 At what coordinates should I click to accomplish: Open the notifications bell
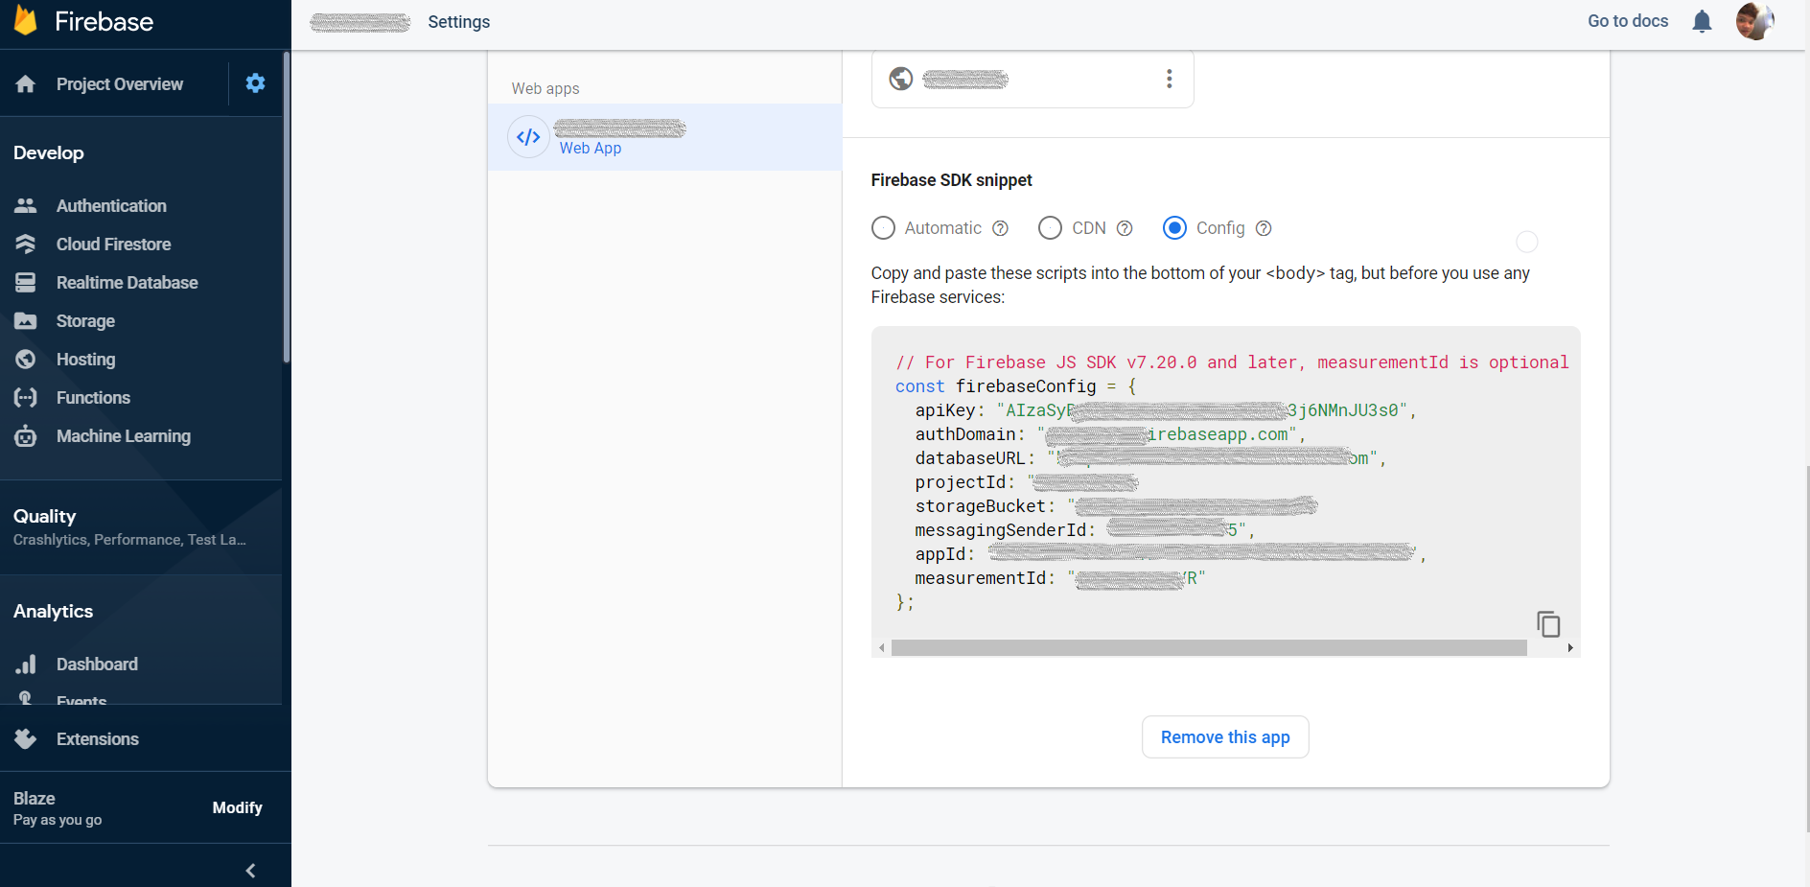[1702, 22]
